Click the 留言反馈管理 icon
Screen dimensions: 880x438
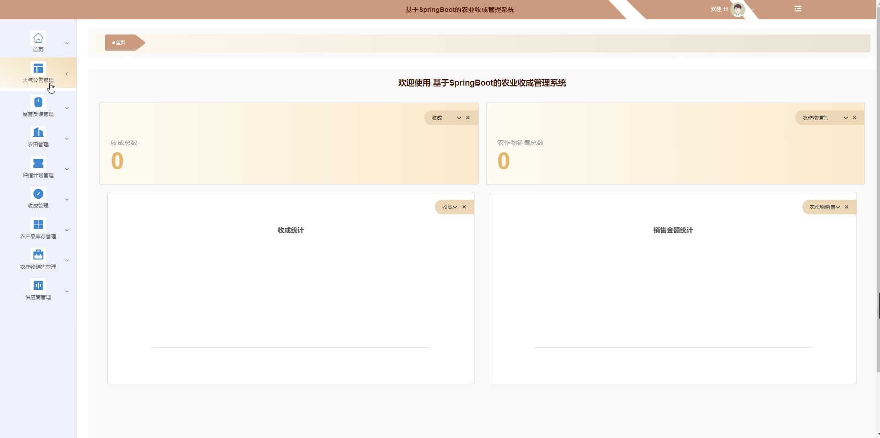tap(38, 102)
